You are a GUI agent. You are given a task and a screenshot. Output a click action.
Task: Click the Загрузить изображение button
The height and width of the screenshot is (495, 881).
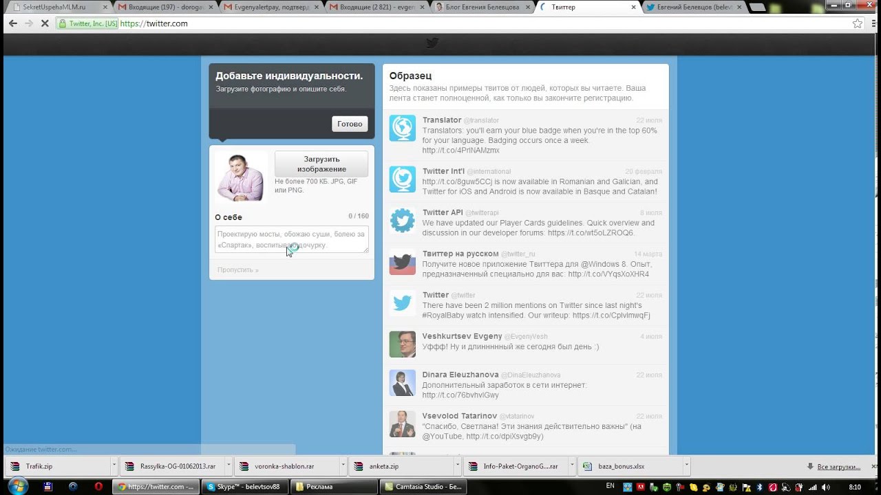[321, 164]
